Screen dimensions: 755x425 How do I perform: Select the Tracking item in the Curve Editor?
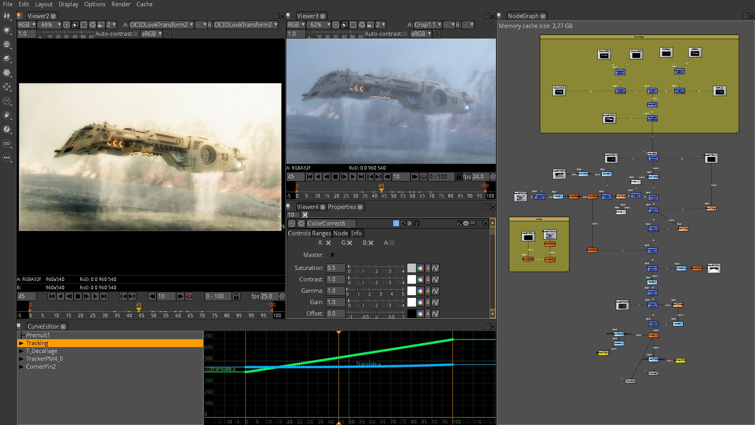[37, 343]
